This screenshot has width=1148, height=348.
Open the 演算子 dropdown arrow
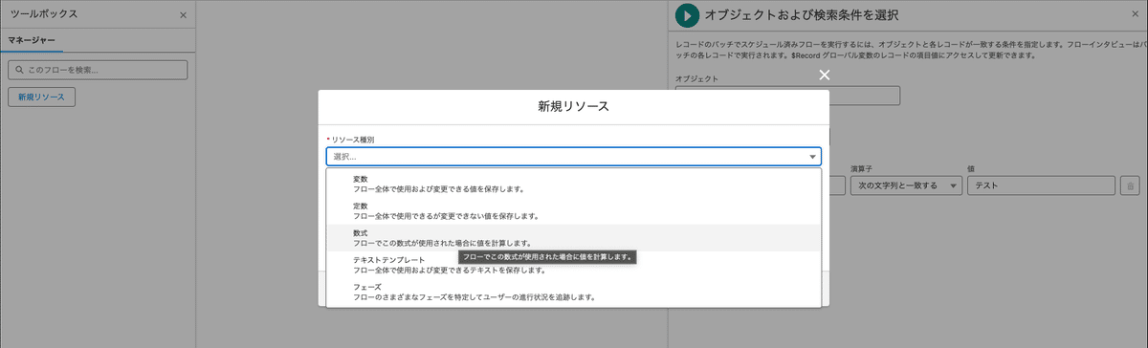954,186
